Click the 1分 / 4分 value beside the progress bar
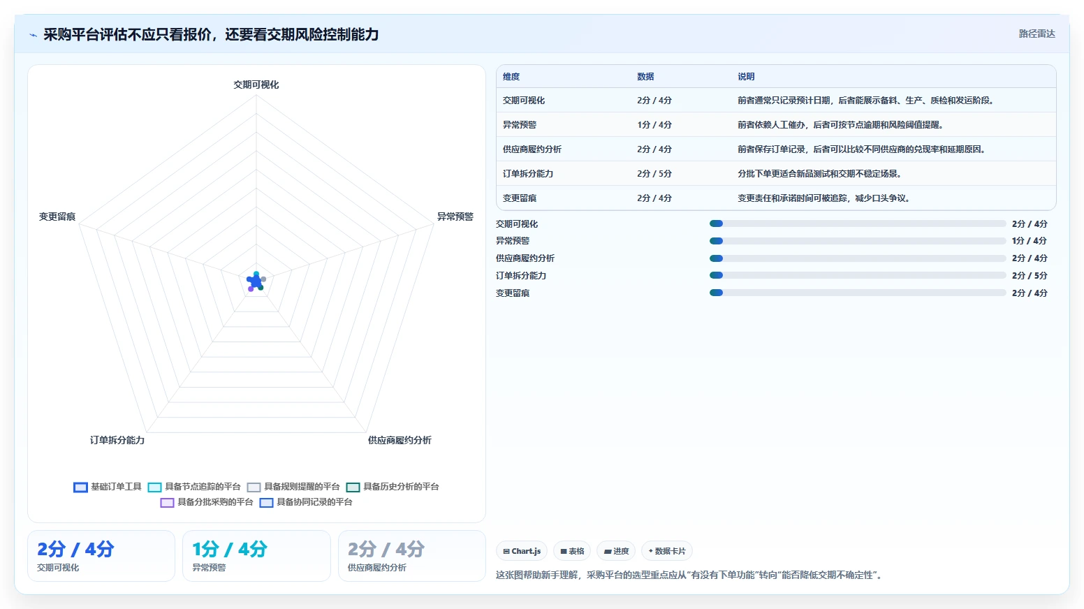 1030,241
